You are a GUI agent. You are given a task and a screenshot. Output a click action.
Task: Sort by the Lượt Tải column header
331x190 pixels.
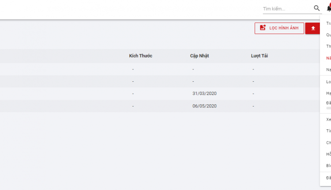pyautogui.click(x=259, y=56)
